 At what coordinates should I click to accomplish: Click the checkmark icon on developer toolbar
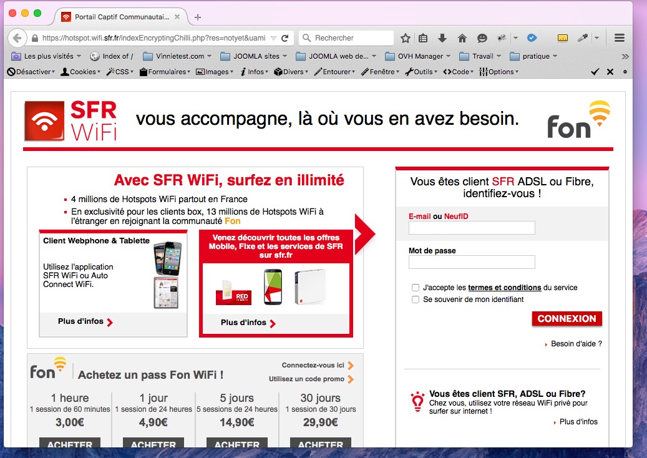(x=595, y=72)
